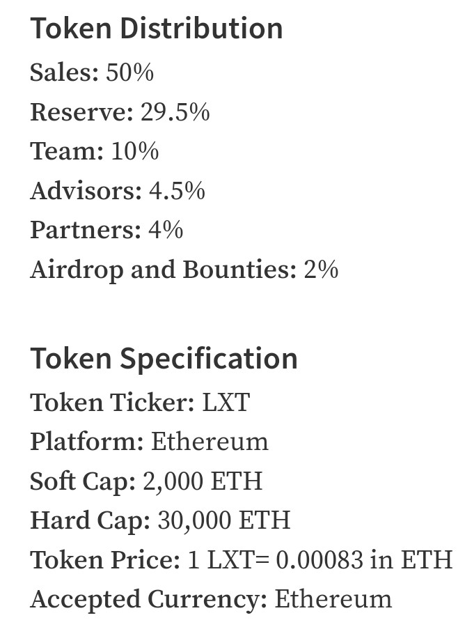465x620 pixels.
Task: Select the Soft Cap: 2,000 ETH line
Action: [x=146, y=481]
